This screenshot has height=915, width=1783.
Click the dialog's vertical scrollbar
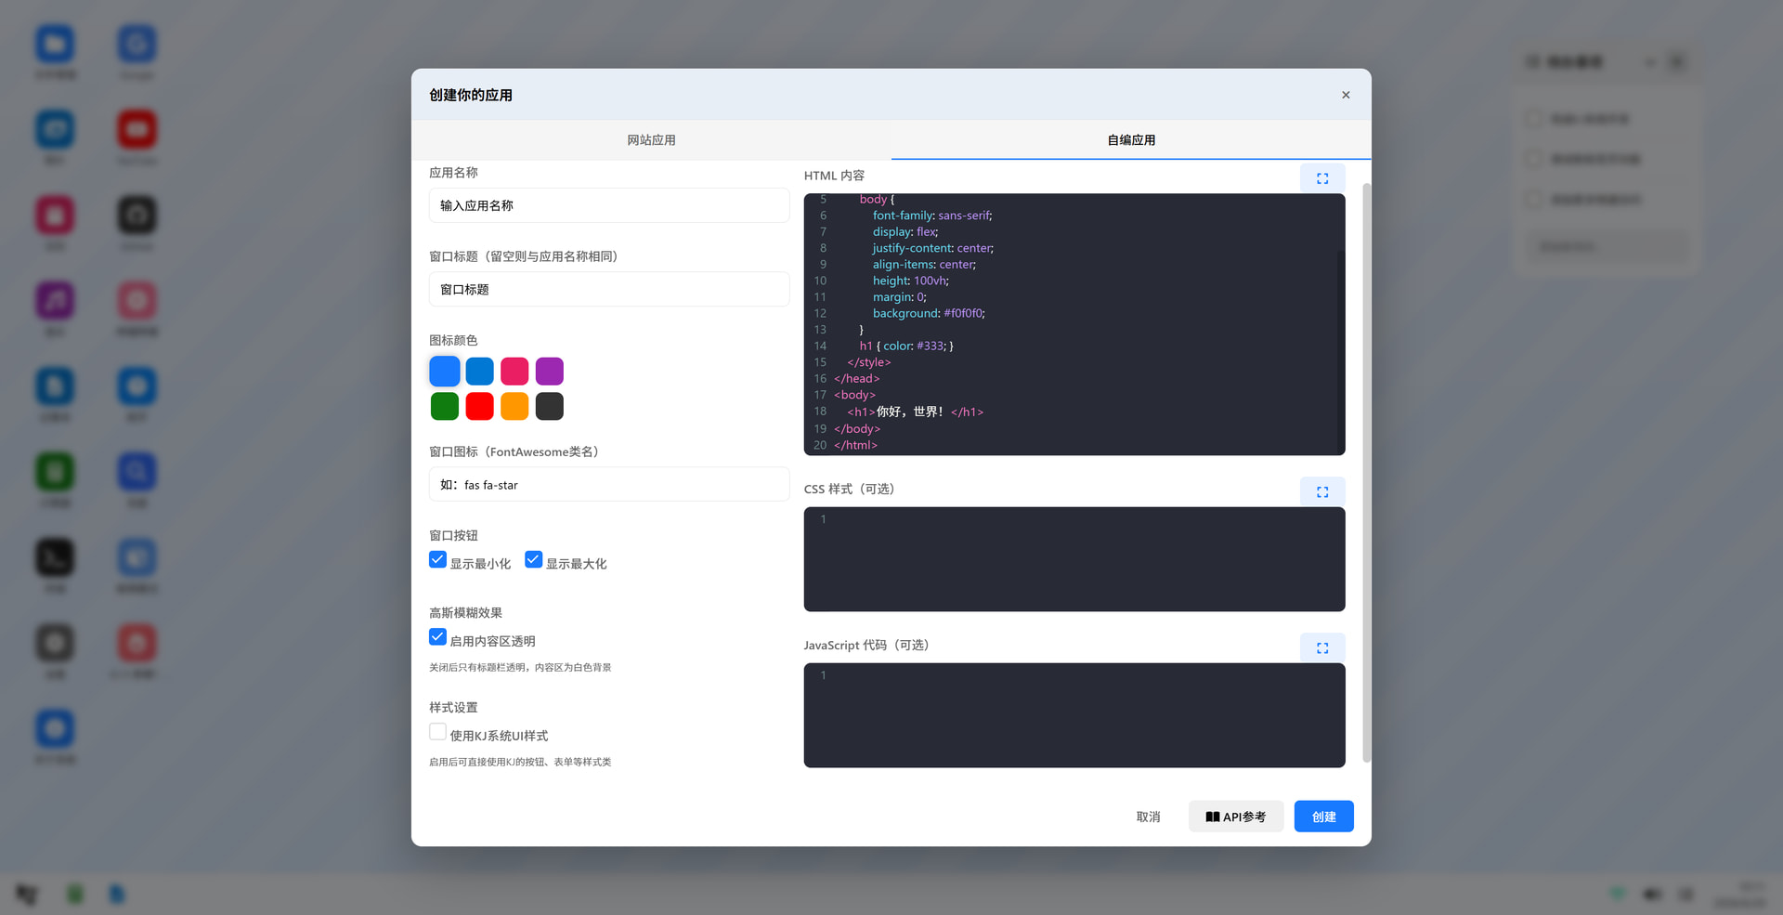[1366, 472]
